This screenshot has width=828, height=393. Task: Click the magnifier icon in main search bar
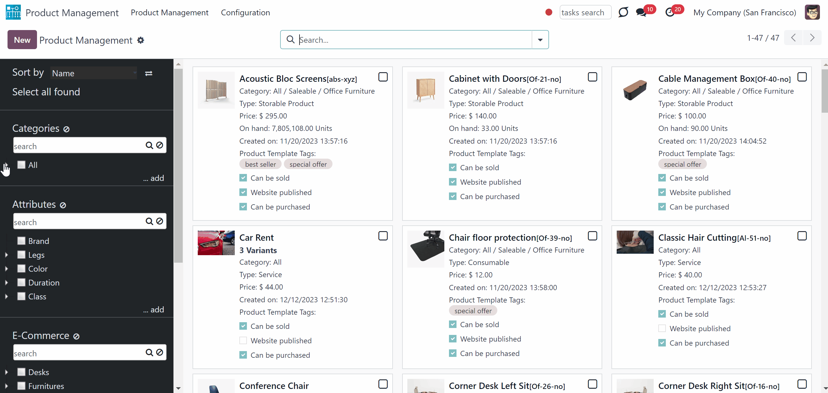290,39
